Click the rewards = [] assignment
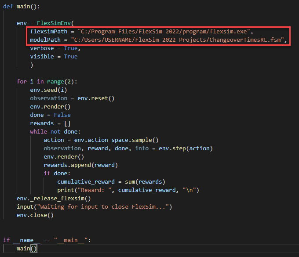The image size is (299, 257). pos(50,123)
